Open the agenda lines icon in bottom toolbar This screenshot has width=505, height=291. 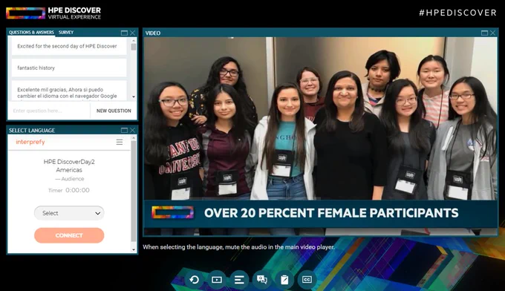coord(239,279)
